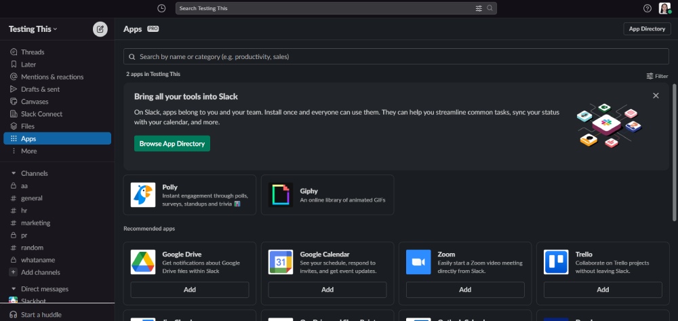Collapse the Channels section
The width and height of the screenshot is (678, 321).
pyautogui.click(x=14, y=174)
